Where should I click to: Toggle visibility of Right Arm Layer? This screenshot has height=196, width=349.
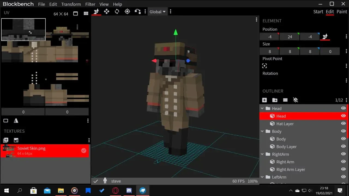[343, 169]
